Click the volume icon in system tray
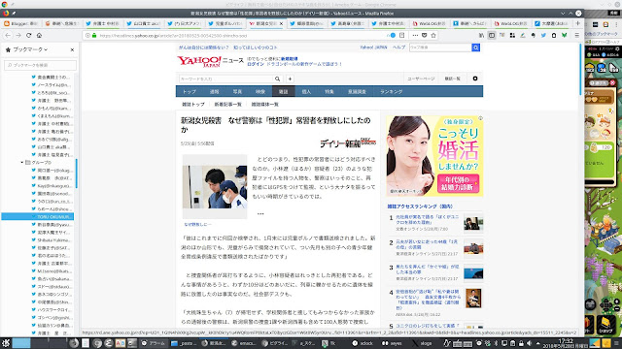Viewport: 622px width, 349px height. [x=530, y=343]
